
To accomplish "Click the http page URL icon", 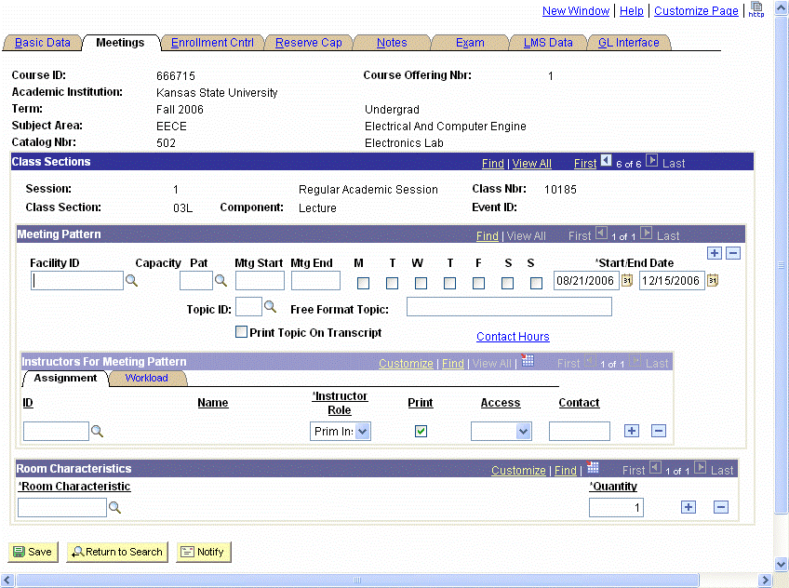I will click(x=756, y=9).
